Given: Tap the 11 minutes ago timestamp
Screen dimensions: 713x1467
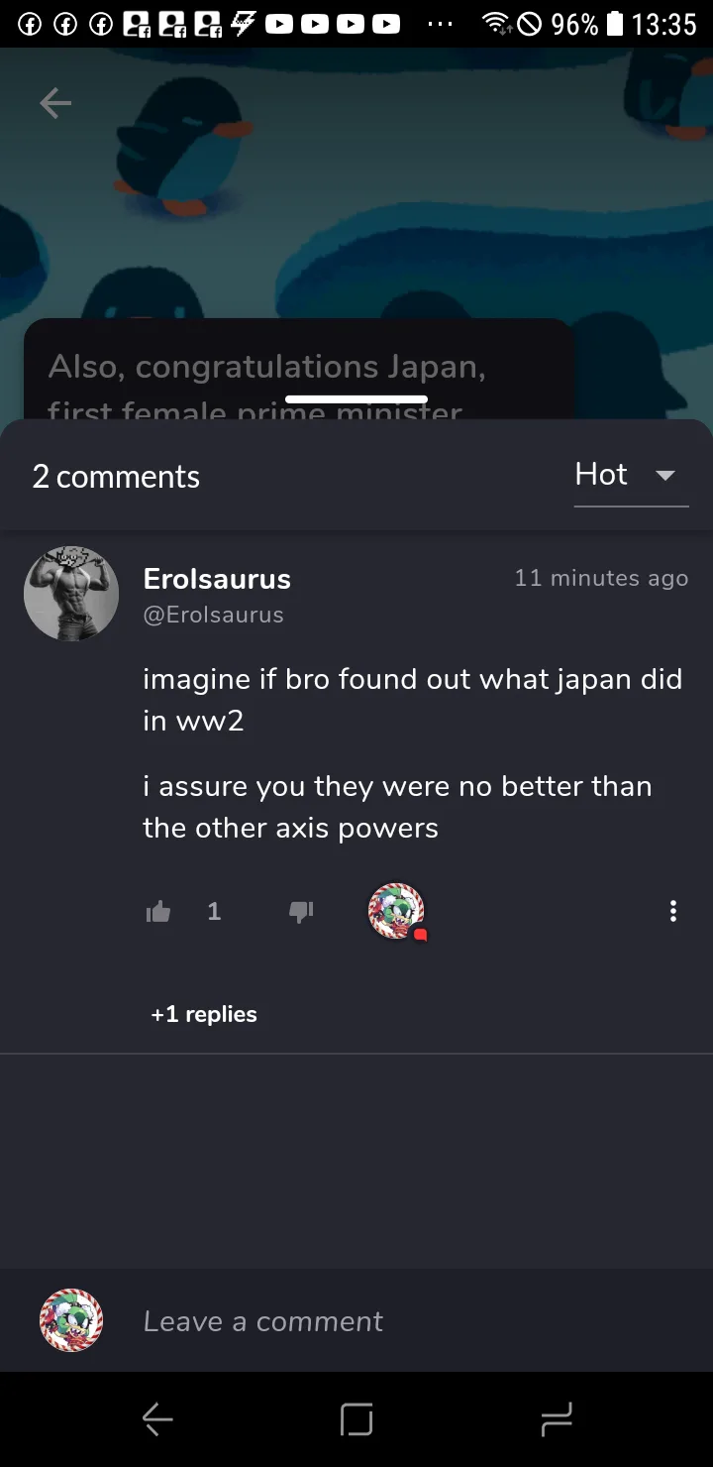Looking at the screenshot, I should click(x=601, y=578).
